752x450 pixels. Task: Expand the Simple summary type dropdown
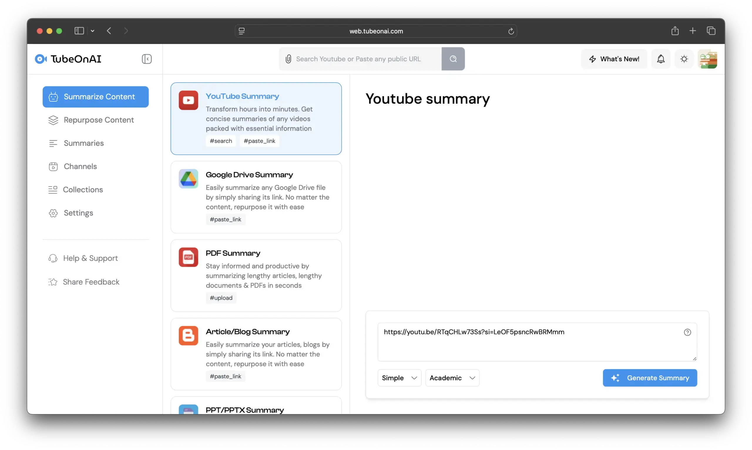point(399,378)
